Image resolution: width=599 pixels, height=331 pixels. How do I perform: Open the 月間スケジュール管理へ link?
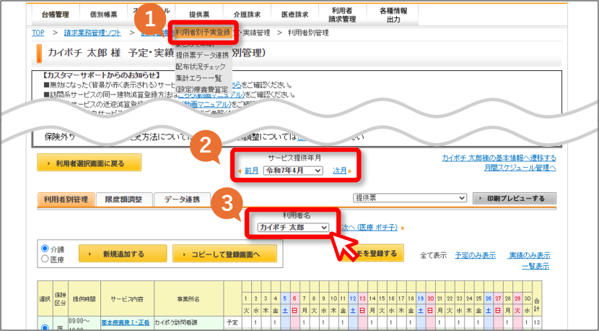tap(520, 168)
